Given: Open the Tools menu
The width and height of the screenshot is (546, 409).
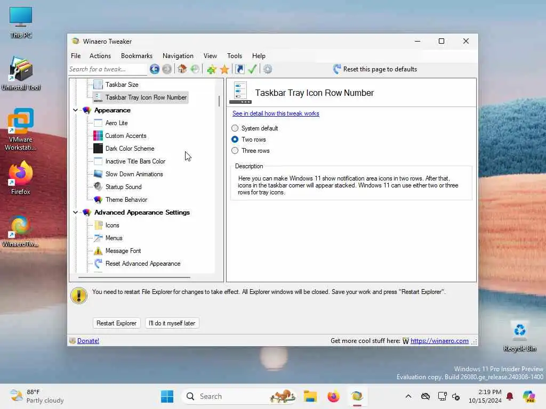Looking at the screenshot, I should tap(235, 55).
